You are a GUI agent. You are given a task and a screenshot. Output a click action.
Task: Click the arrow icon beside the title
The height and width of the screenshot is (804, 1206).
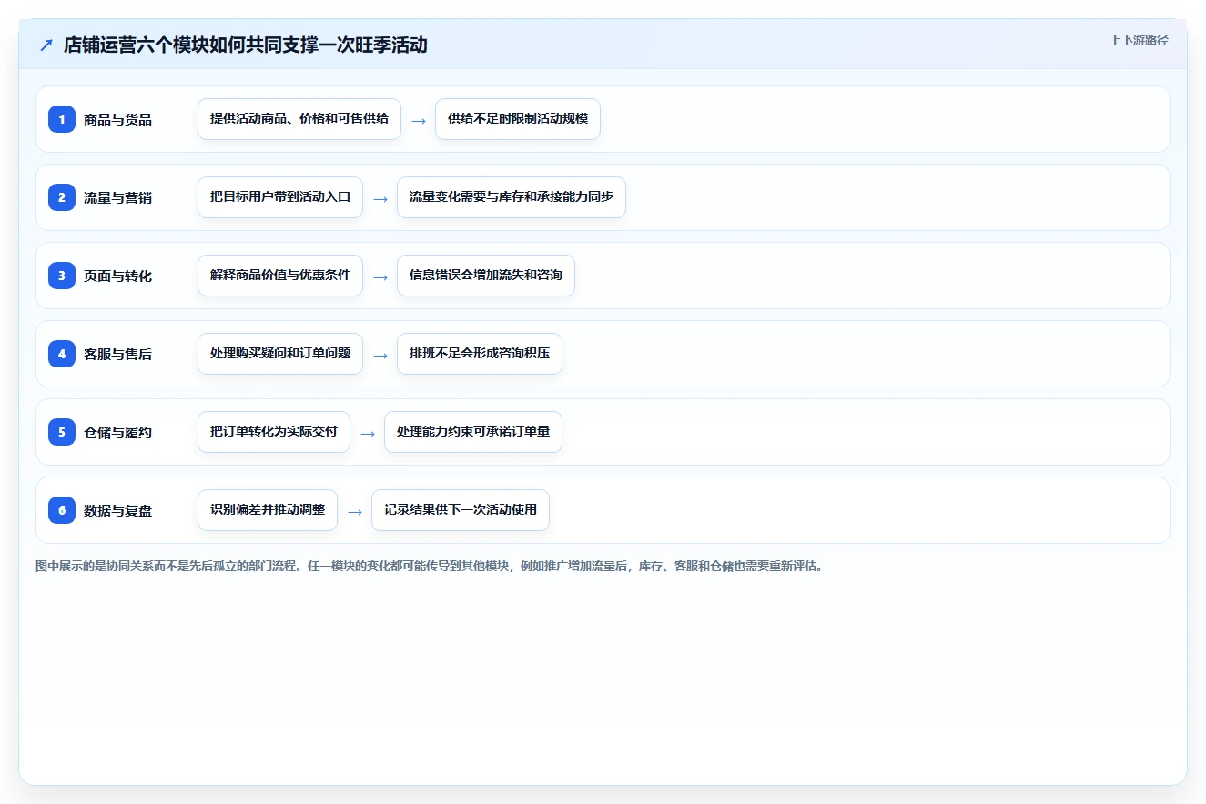click(x=46, y=45)
